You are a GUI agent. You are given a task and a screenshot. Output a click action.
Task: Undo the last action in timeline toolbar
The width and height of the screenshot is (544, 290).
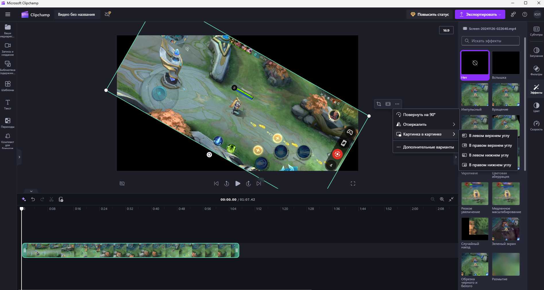pos(33,199)
